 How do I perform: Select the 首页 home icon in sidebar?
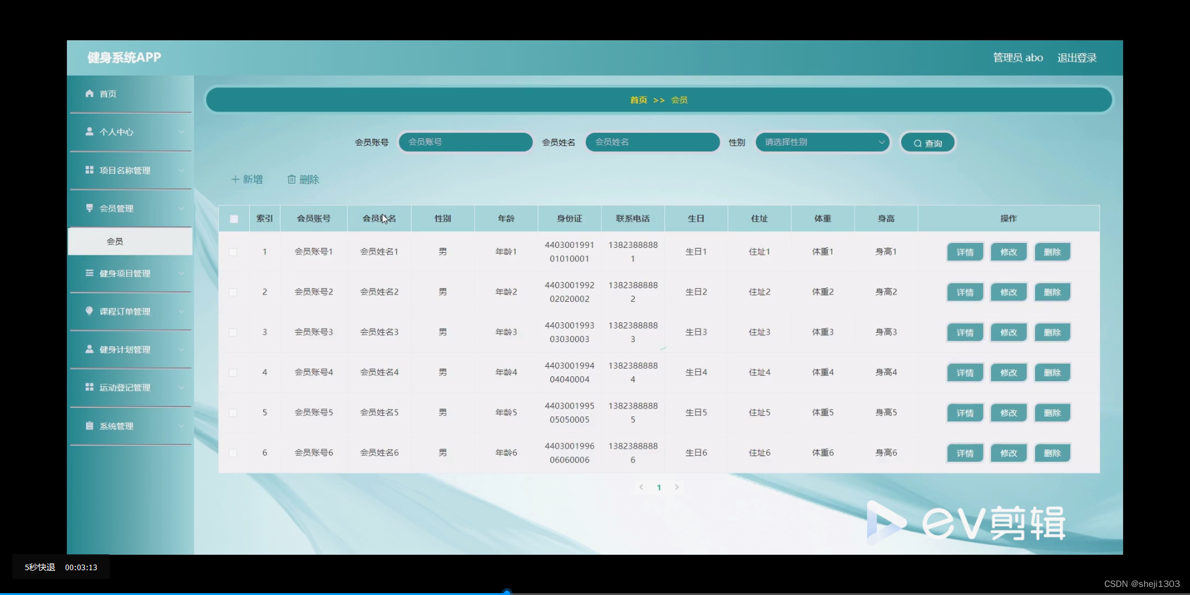[x=89, y=94]
